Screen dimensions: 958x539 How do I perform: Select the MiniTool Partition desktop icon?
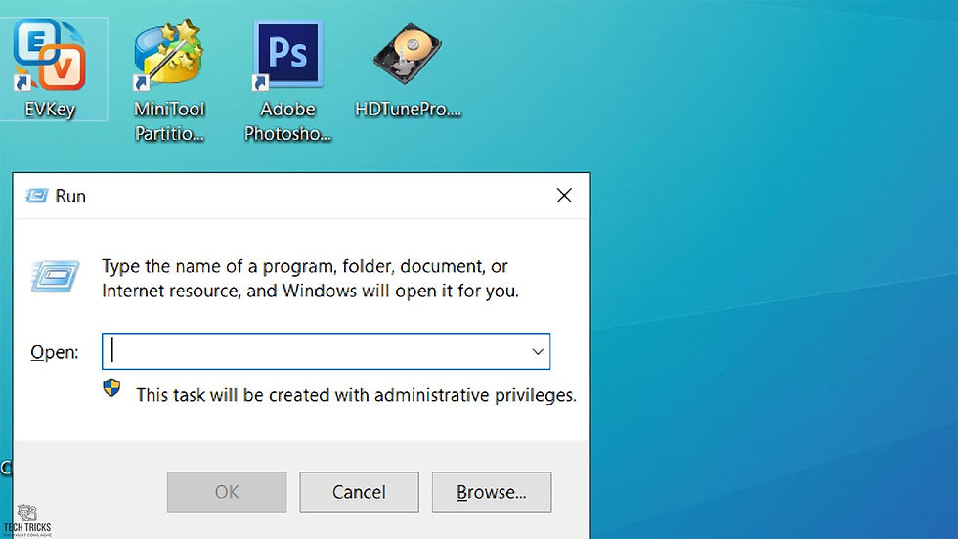click(168, 55)
